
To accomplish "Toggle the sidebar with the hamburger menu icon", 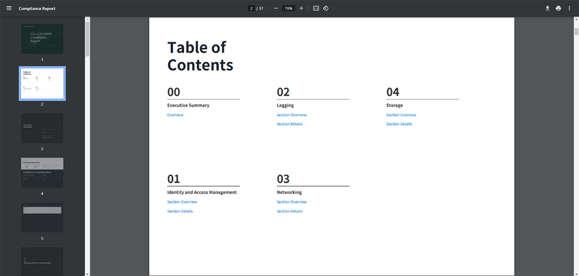I will point(9,8).
